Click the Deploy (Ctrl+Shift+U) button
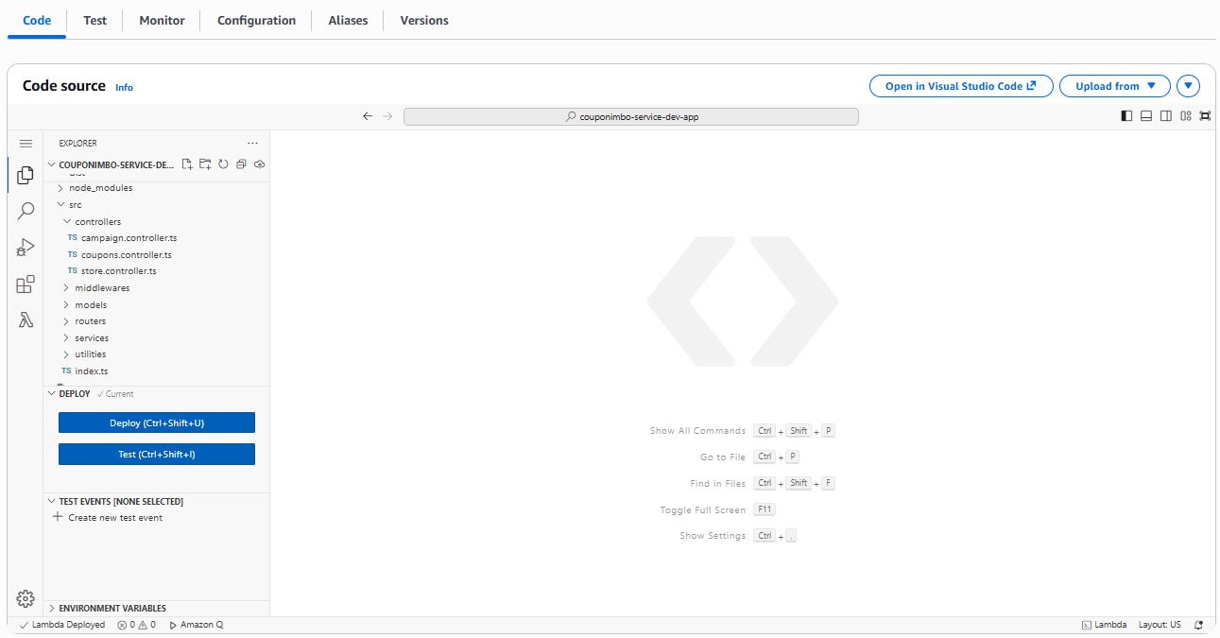 coord(157,422)
